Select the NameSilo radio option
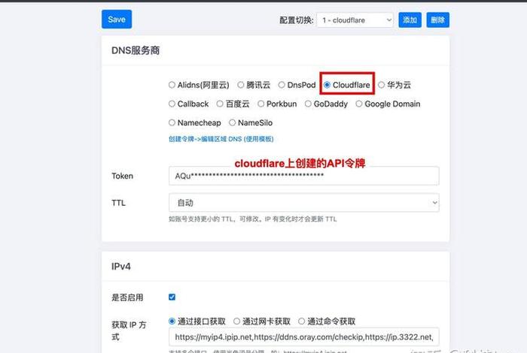 click(x=232, y=122)
